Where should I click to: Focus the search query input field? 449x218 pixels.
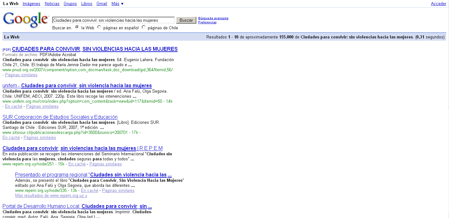point(113,20)
